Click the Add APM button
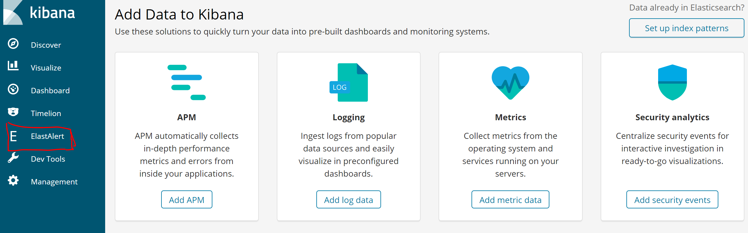The width and height of the screenshot is (748, 233). tap(187, 199)
